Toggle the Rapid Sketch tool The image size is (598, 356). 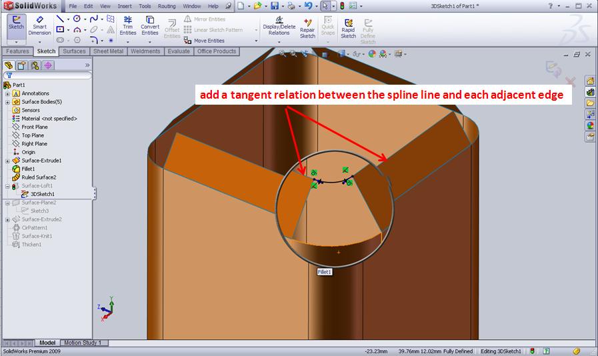click(348, 29)
